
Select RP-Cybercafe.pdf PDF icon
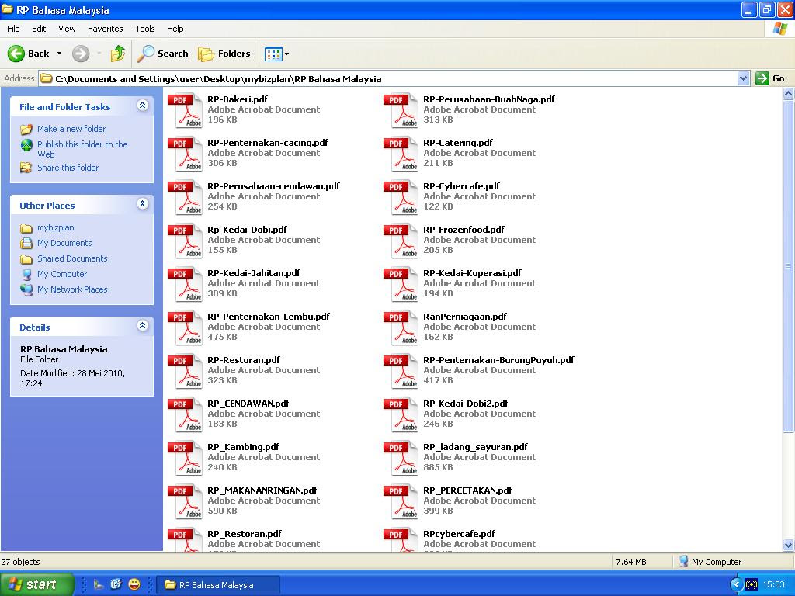(401, 197)
